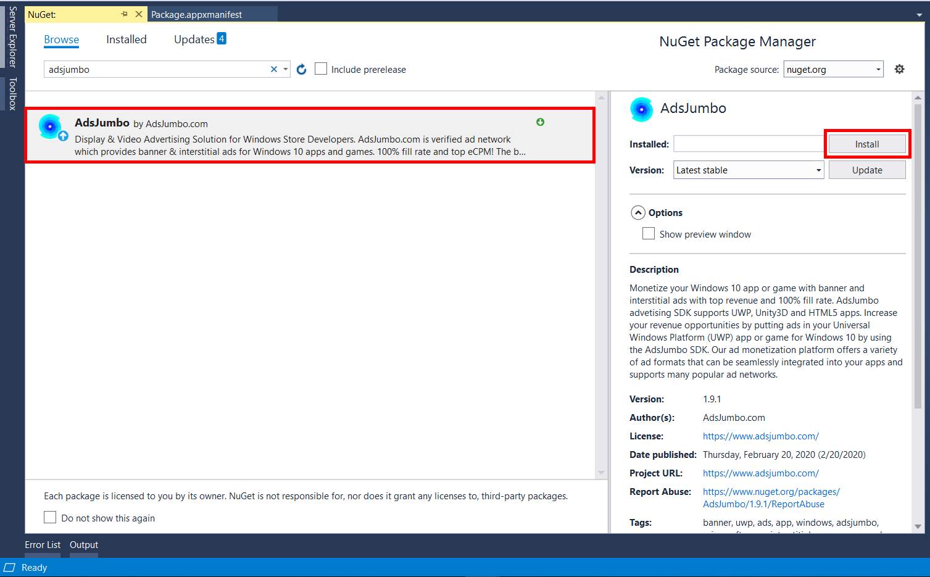Image resolution: width=930 pixels, height=577 pixels.
Task: Click the Updates count badge showing 4
Action: [222, 38]
